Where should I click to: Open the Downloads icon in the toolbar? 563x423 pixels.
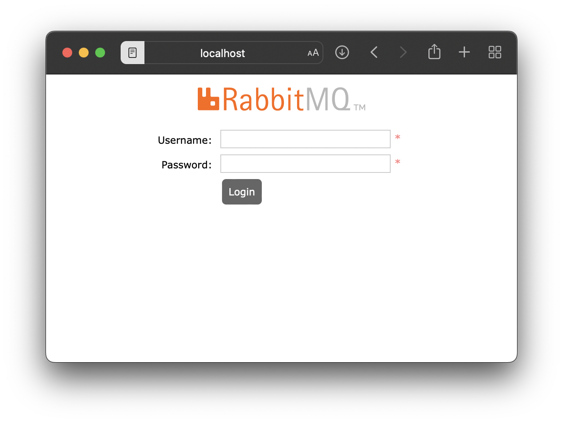click(342, 52)
